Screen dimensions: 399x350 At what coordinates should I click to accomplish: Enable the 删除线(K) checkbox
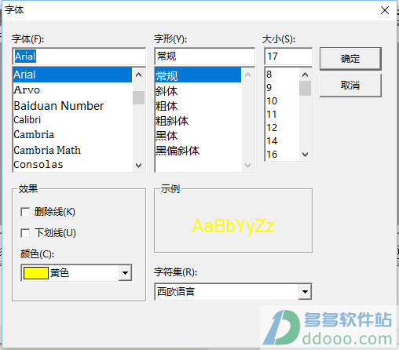point(25,212)
